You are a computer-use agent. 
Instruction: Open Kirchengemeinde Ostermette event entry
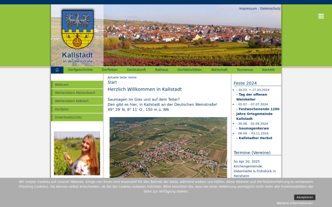coord(255,171)
